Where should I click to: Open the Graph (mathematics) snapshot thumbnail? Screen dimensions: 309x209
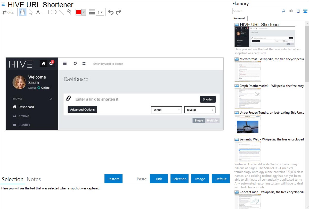(248, 98)
